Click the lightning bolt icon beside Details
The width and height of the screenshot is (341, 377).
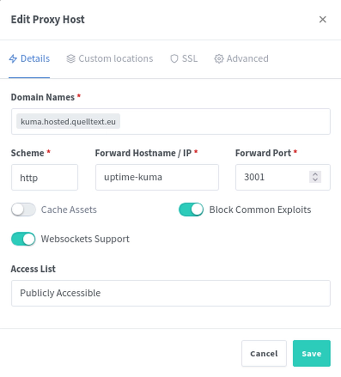[13, 59]
